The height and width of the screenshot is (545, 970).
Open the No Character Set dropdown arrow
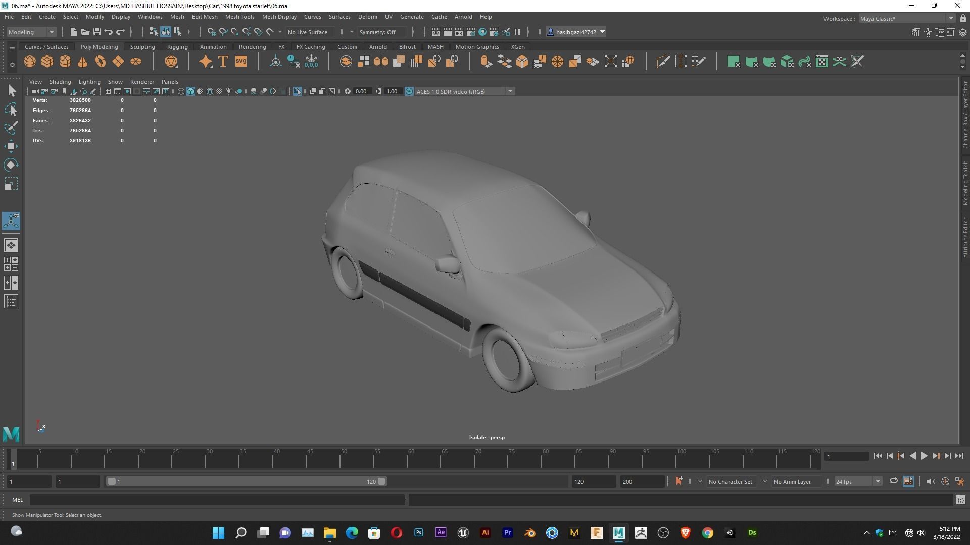[x=699, y=481]
